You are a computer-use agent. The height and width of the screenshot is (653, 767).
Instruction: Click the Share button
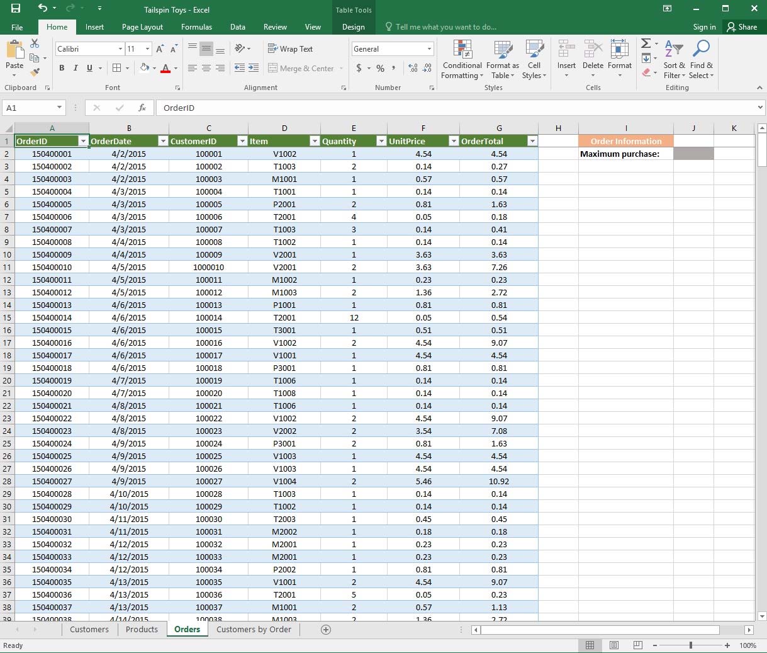[x=742, y=27]
